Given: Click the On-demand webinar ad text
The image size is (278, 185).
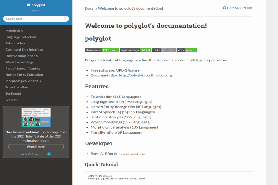Looking at the screenshot, I should (36, 136).
